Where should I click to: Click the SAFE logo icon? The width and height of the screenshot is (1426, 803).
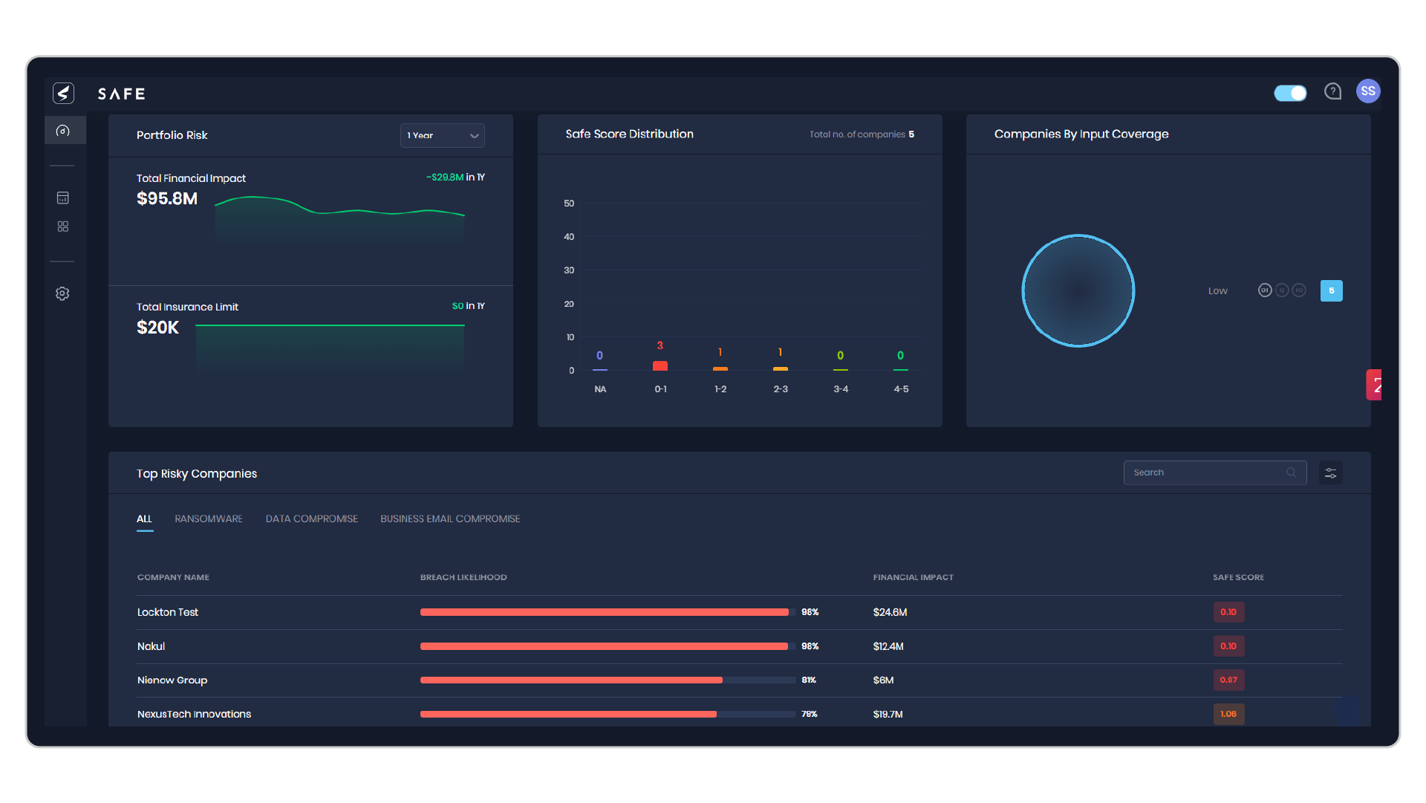point(63,93)
